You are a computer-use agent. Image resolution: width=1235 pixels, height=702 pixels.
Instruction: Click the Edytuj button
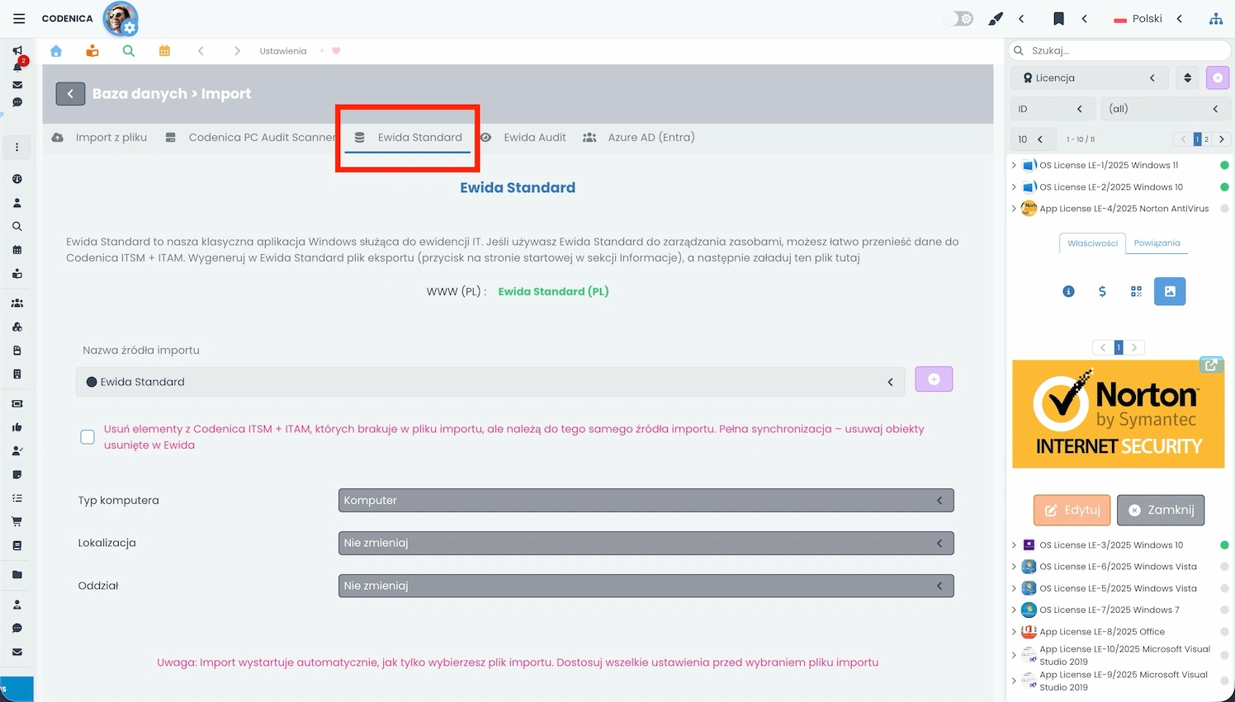click(1072, 511)
